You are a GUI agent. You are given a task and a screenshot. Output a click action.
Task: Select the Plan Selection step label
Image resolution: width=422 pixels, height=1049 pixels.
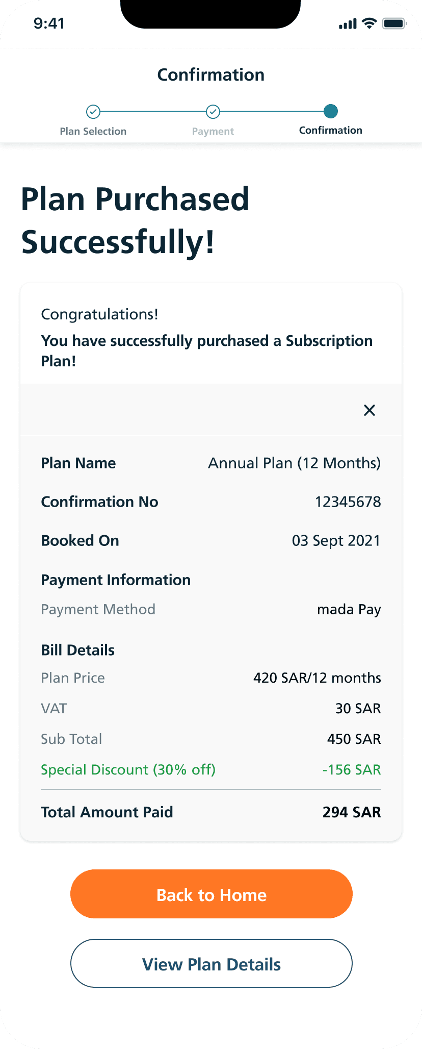(93, 131)
